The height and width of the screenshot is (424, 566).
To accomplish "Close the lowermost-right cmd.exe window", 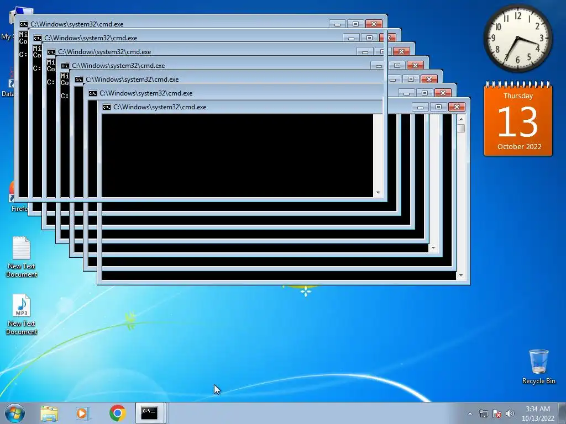I will (457, 107).
